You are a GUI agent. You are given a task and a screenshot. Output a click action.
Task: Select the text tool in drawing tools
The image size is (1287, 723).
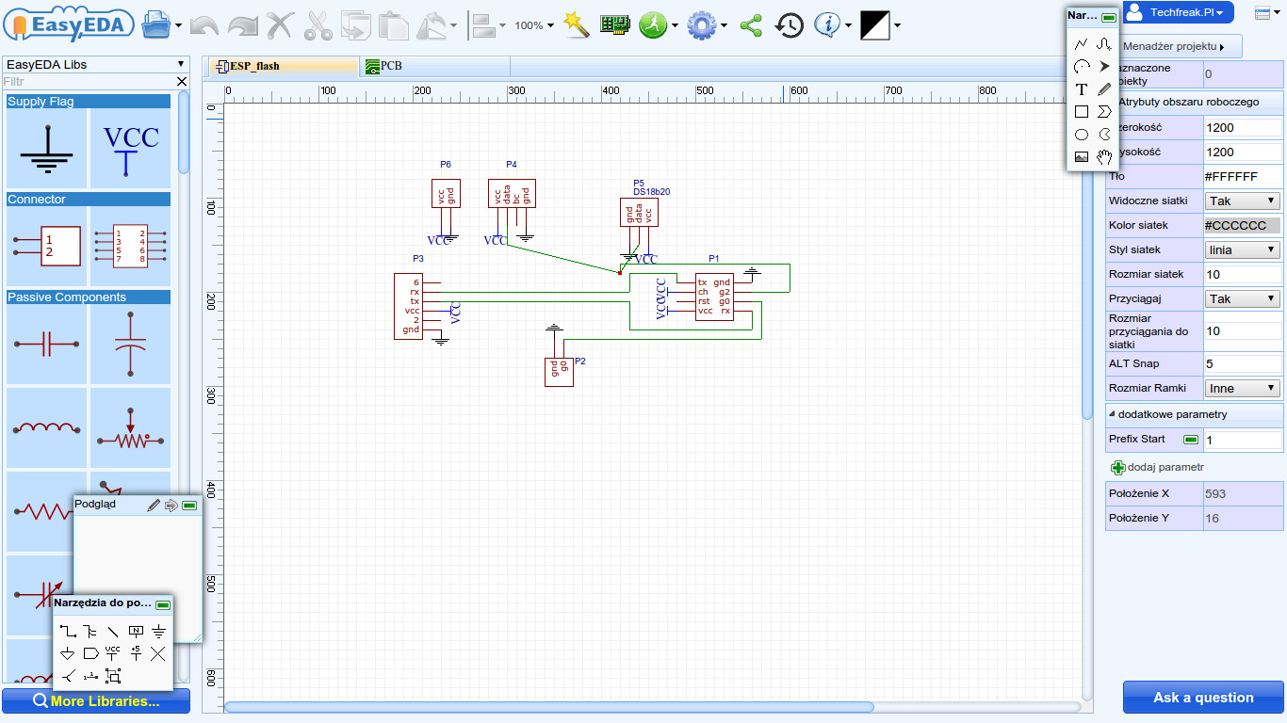tap(1082, 89)
